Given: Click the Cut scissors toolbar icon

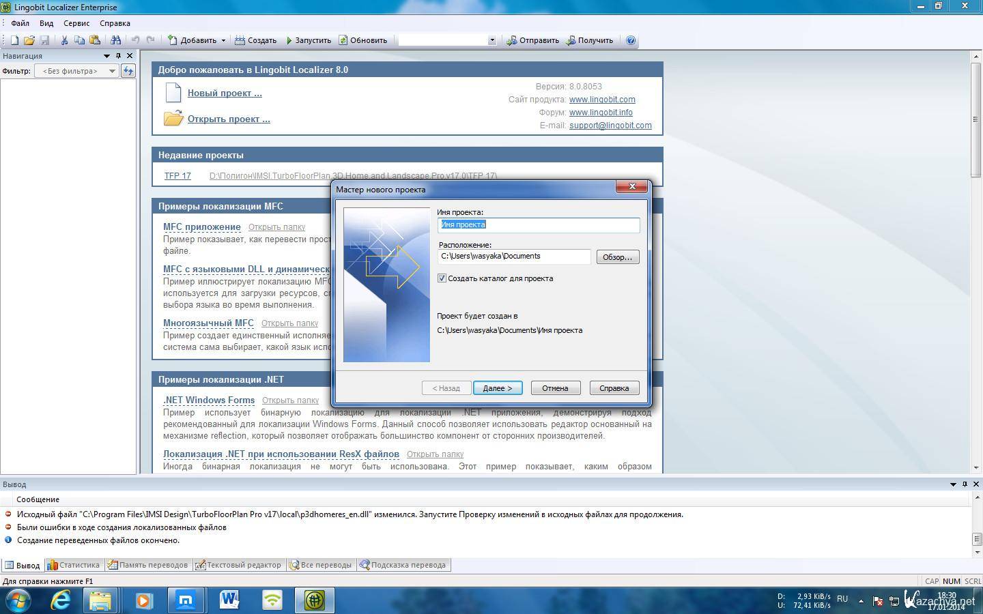Looking at the screenshot, I should [x=65, y=40].
